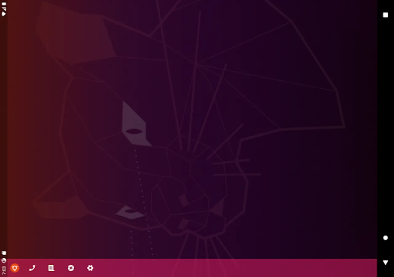Tap the card-shaped notification icon in status bar
Screen dimensions: 394x277
click(x=4, y=253)
